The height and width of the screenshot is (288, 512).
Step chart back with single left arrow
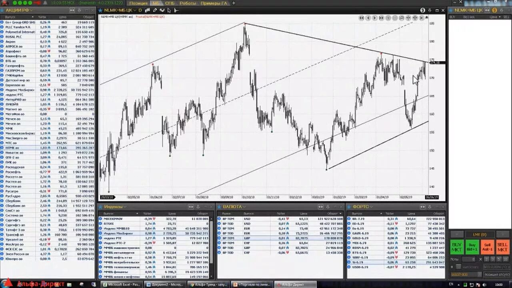[368, 18]
